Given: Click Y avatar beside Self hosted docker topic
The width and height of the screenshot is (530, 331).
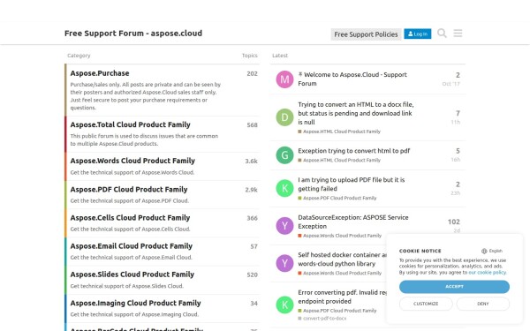Looking at the screenshot, I should pos(284,263).
